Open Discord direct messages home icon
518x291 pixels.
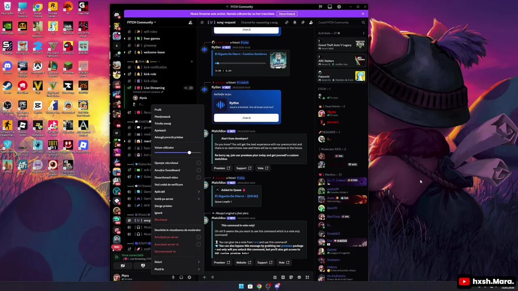point(117,15)
